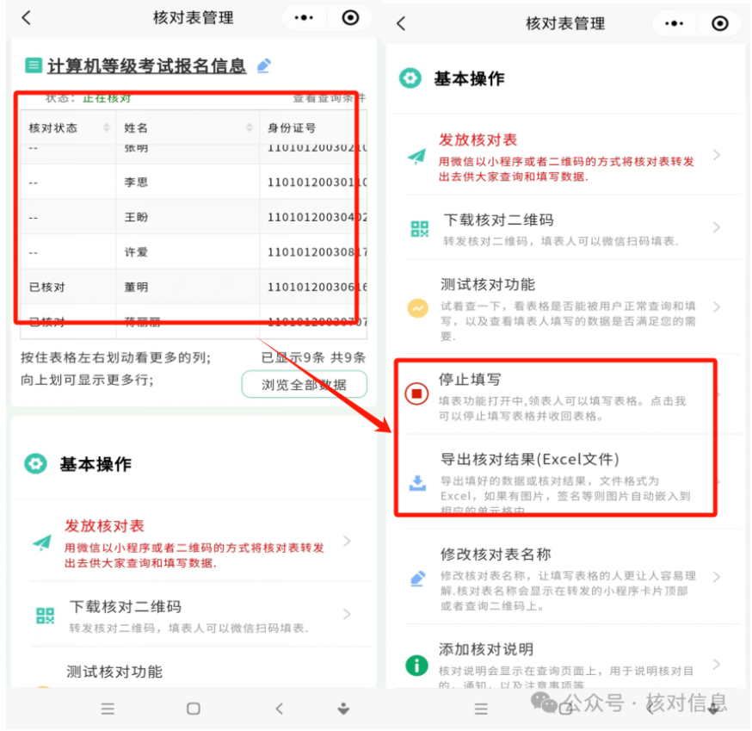Tap the QR code icon on right screen
The height and width of the screenshot is (731, 752).
420,229
